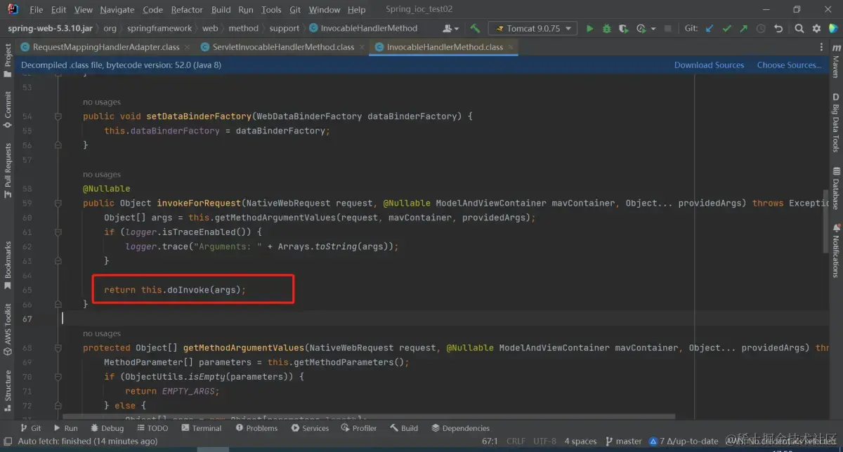This screenshot has height=452, width=843.
Task: Toggle the Commit side panel
Action: click(8, 109)
